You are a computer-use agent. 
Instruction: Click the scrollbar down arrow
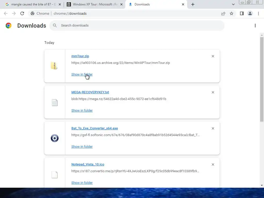tap(262, 185)
